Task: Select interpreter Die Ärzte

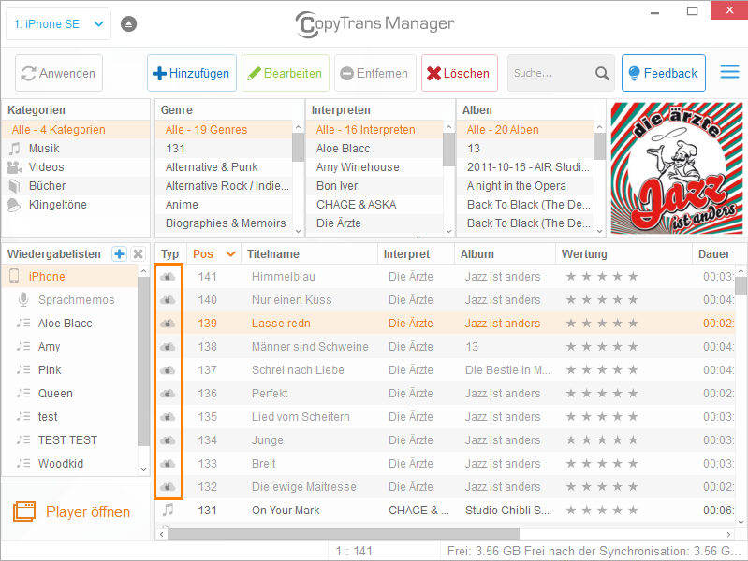Action: click(x=374, y=223)
